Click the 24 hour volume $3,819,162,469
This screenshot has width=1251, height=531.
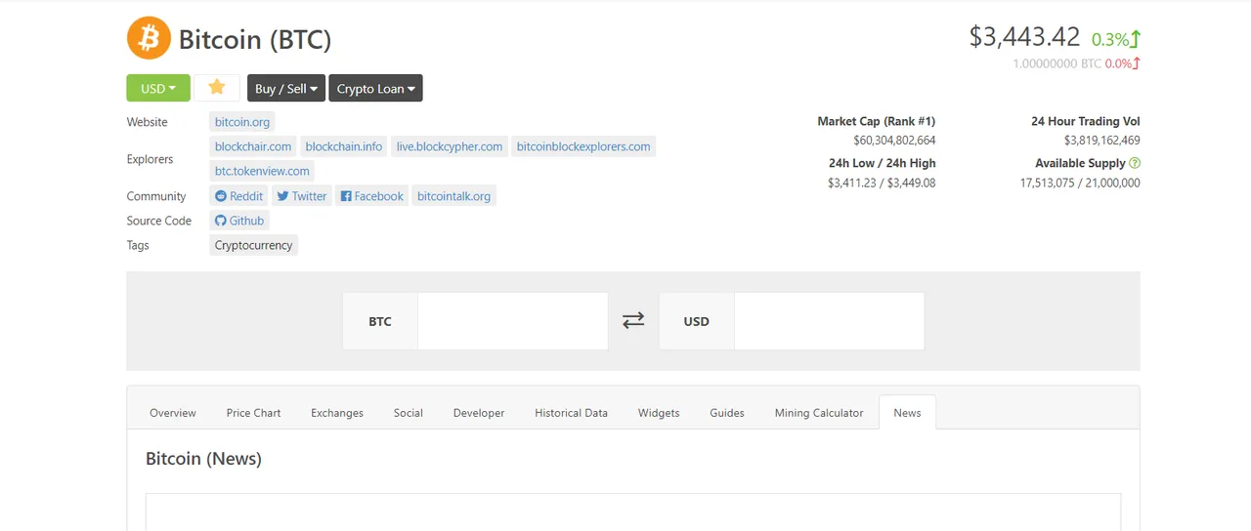click(1102, 141)
